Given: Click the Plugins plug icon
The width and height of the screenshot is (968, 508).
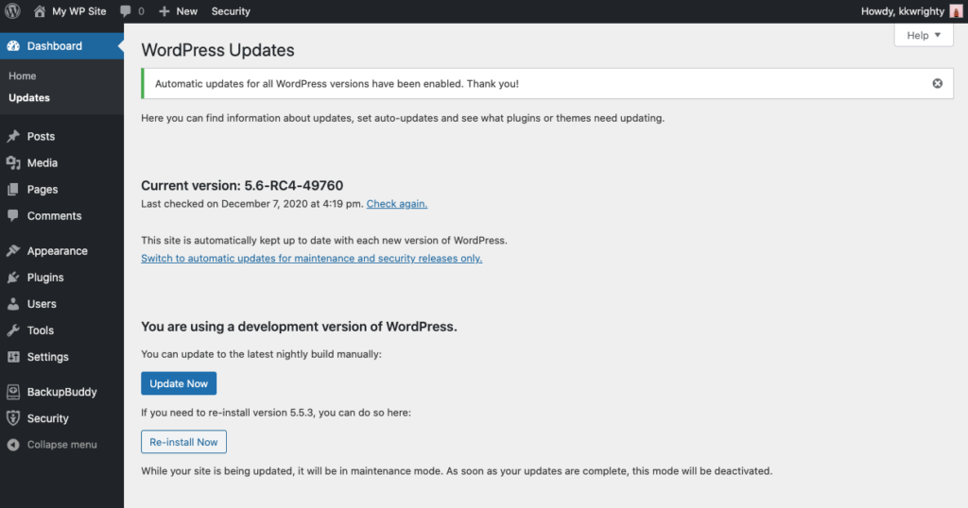Looking at the screenshot, I should pyautogui.click(x=13, y=278).
